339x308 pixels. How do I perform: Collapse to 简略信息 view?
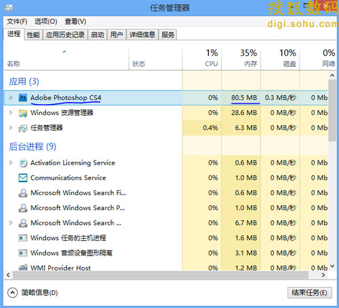[33, 292]
